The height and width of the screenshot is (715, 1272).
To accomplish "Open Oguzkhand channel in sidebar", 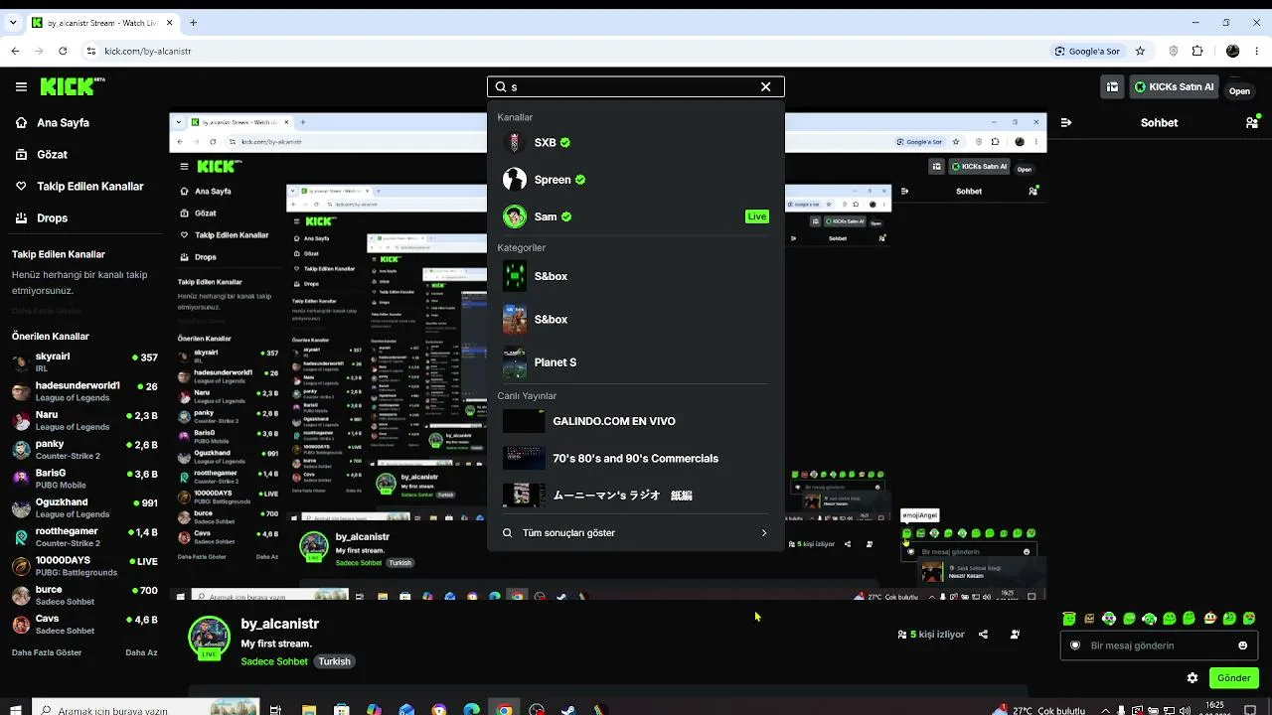I will tap(84, 507).
